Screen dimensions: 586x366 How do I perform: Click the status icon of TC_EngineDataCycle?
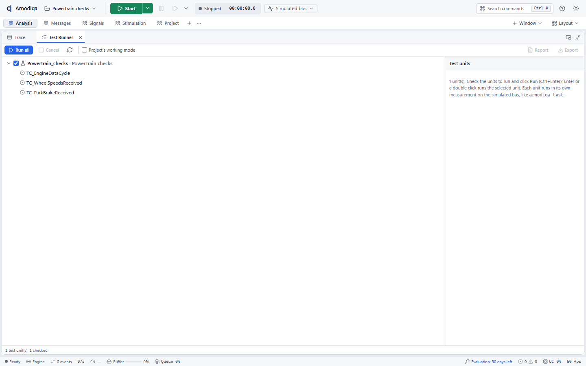[x=22, y=73]
